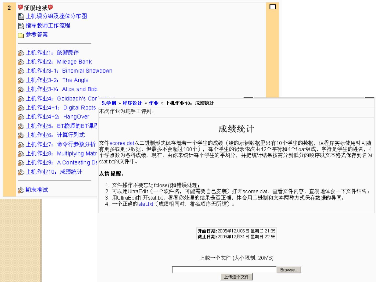Click the 上传这个文件 upload button
The height and width of the screenshot is (282, 376).
(236, 277)
